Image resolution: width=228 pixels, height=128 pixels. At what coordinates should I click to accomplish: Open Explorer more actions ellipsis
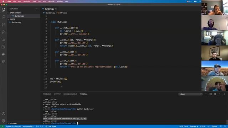[x=36, y=9]
